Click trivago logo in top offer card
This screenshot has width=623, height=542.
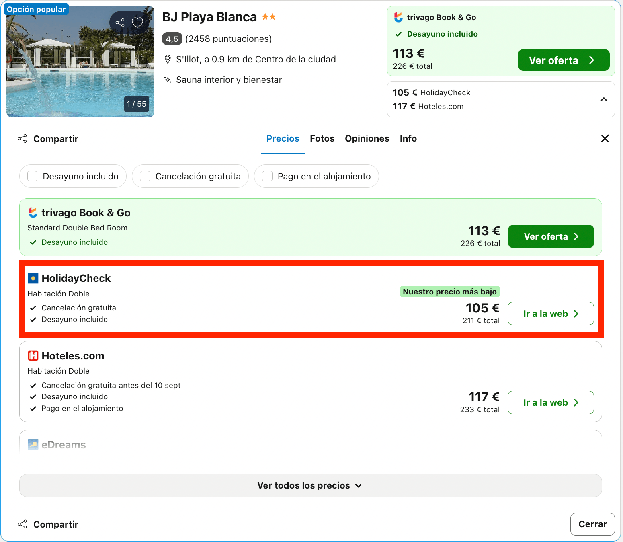click(398, 17)
